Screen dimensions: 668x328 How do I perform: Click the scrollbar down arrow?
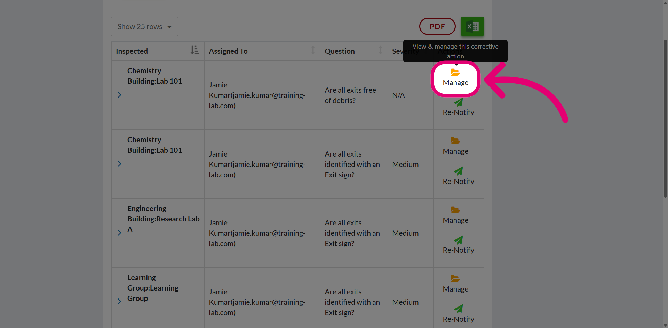665,325
